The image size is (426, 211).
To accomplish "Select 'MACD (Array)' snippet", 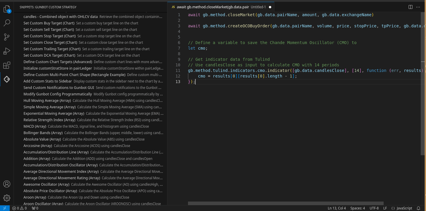I will pyautogui.click(x=91, y=126).
